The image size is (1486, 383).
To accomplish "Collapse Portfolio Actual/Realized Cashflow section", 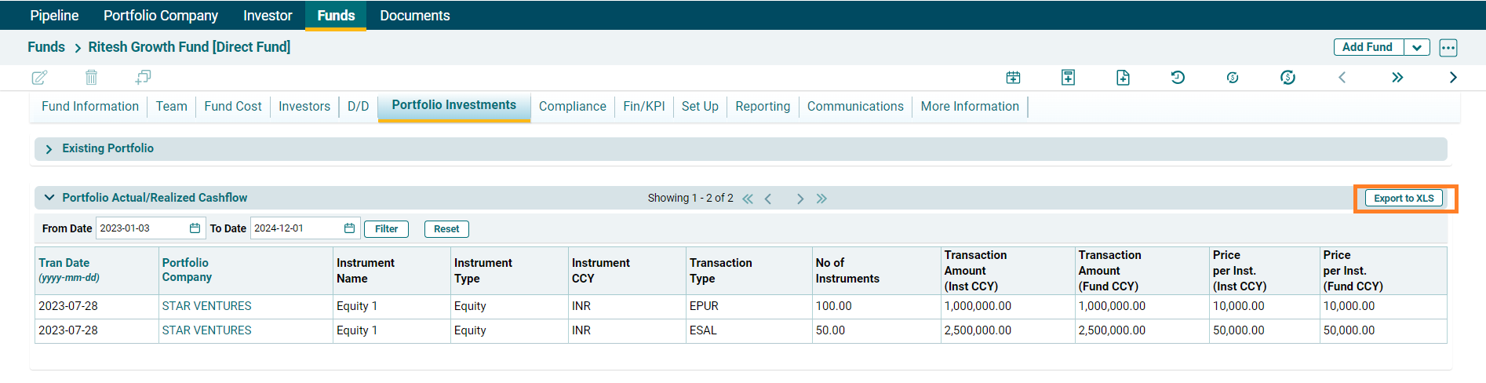I will click(49, 198).
